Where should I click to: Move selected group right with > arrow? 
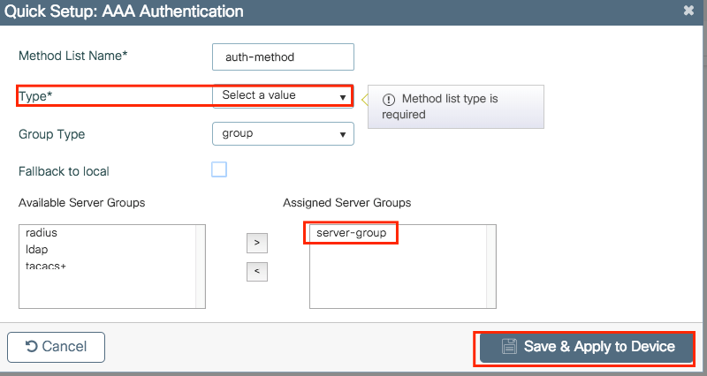pos(256,243)
